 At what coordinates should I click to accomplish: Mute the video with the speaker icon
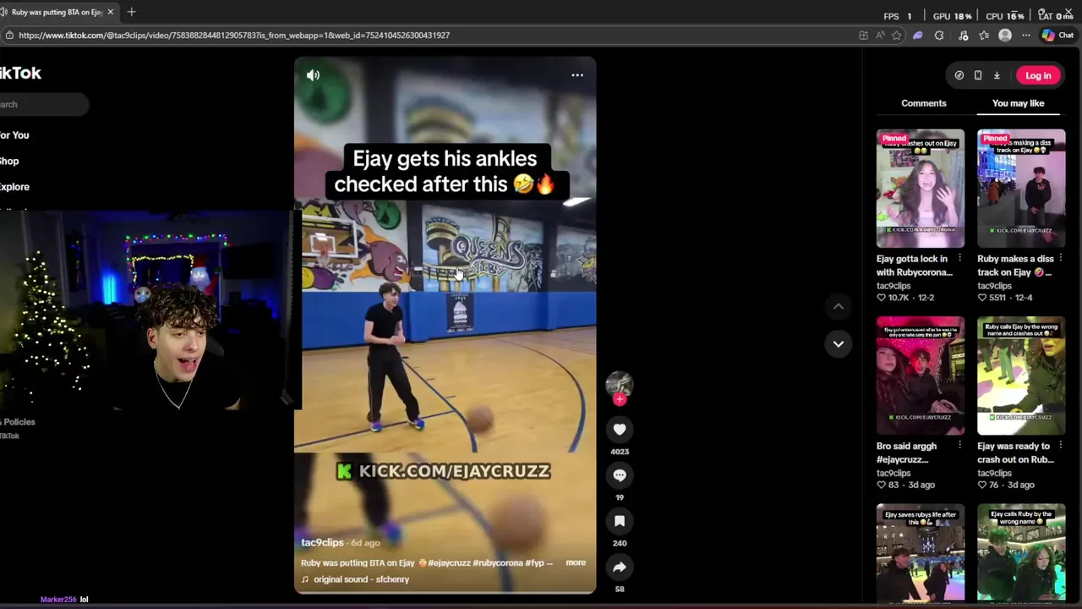point(313,75)
